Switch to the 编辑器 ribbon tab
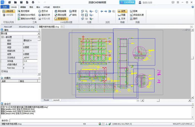 coord(23,7)
